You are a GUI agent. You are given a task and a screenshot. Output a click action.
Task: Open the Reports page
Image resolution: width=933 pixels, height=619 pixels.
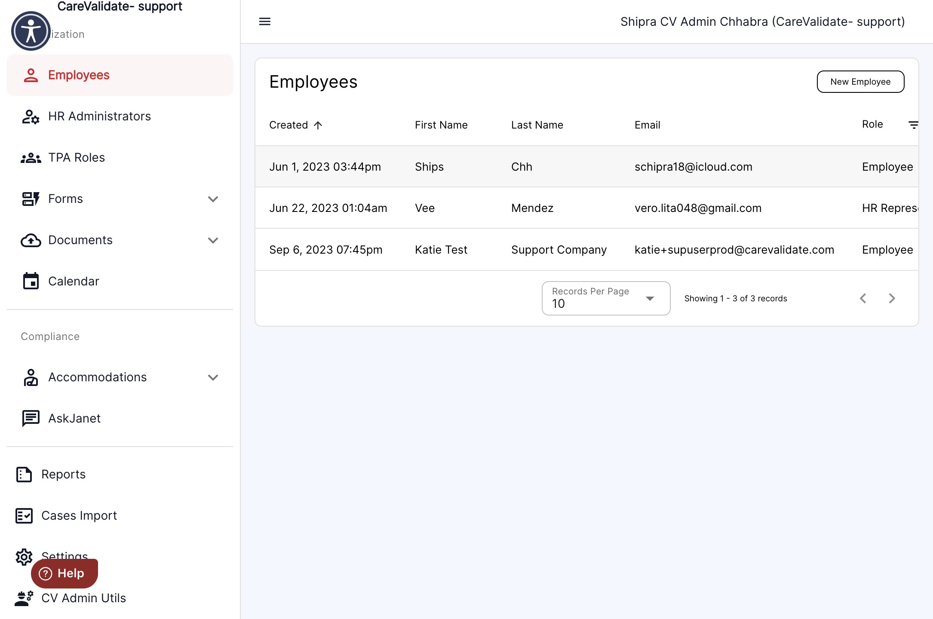click(120, 475)
